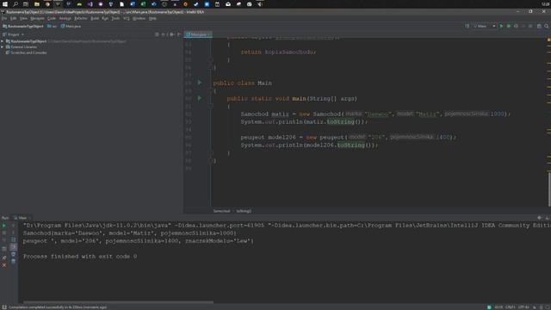Collapse class Main fold marker in gutter

pos(211,90)
